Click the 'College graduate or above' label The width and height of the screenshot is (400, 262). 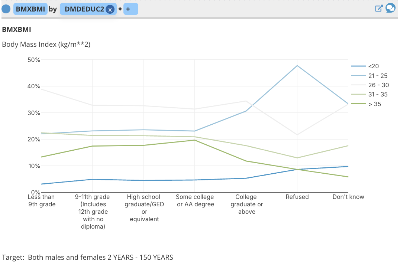pos(246,204)
